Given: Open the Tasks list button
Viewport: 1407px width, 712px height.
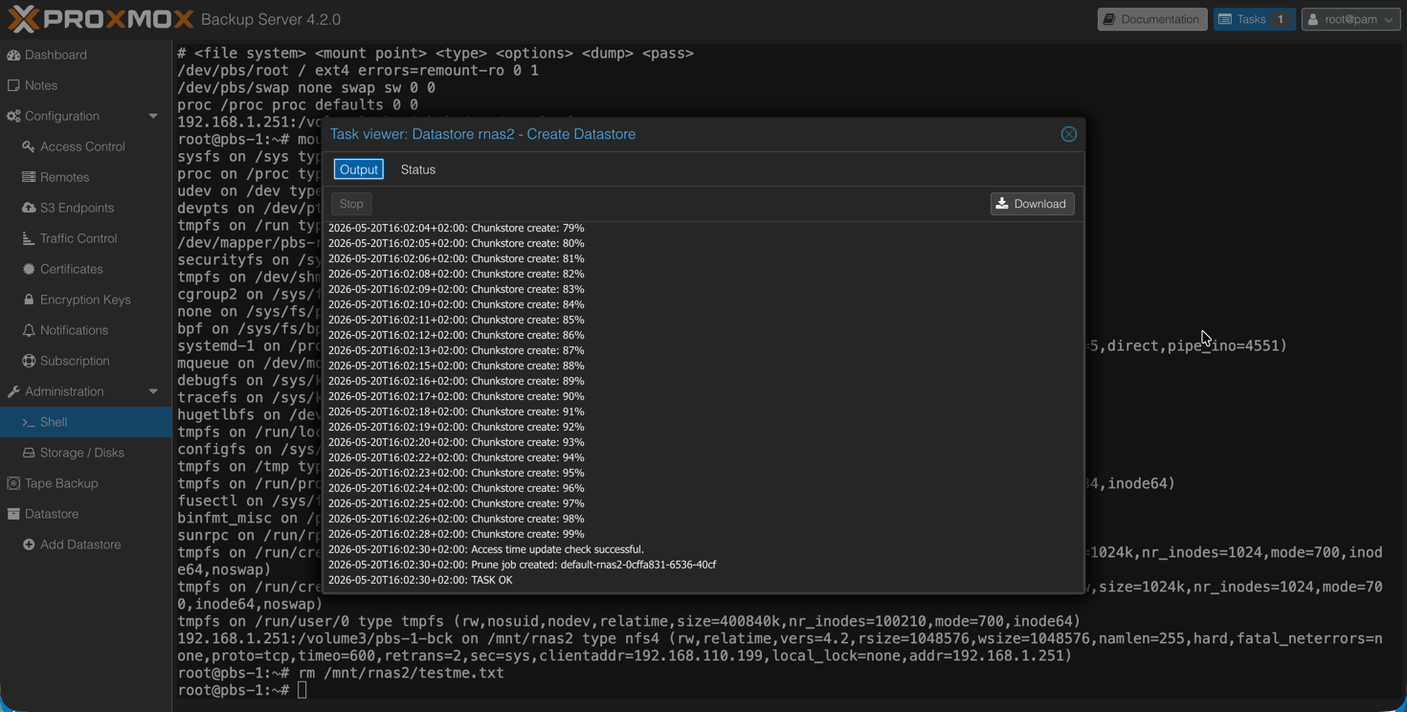Looking at the screenshot, I should point(1254,19).
